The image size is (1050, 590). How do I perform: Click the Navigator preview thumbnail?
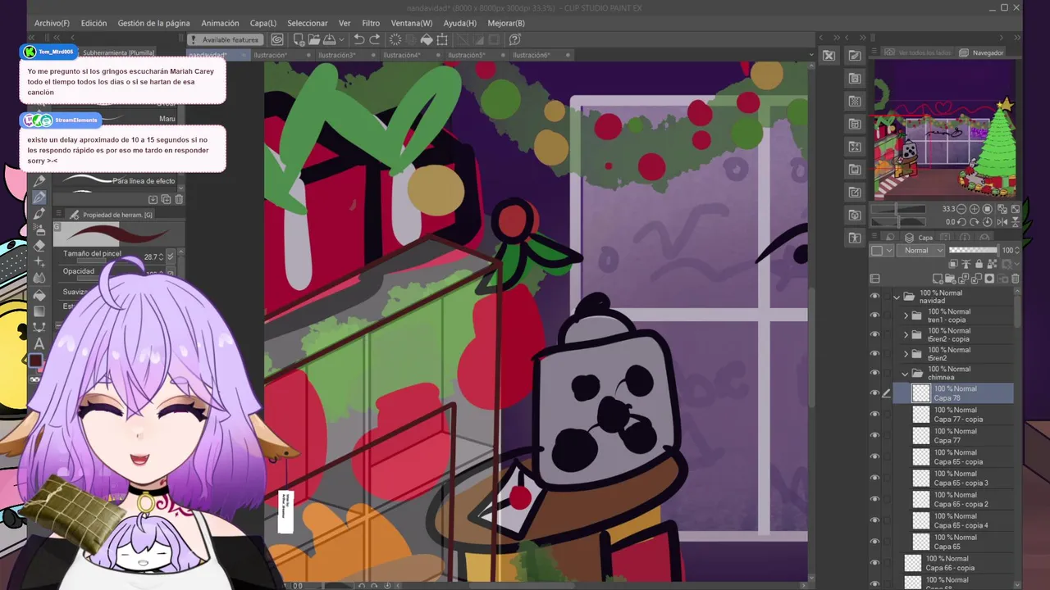(943, 130)
